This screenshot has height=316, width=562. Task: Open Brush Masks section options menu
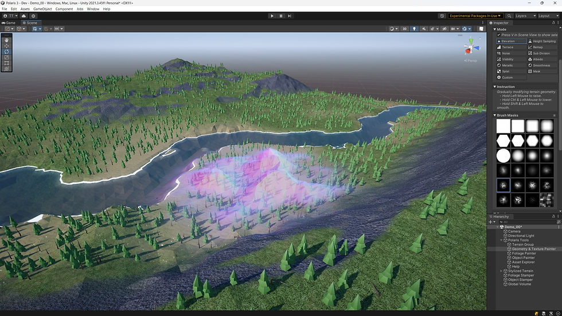[554, 115]
